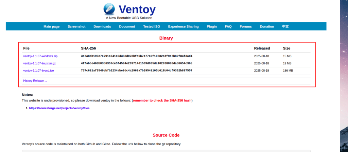This screenshot has width=348, height=152.
Task: Open the Main page menu item
Action: tap(51, 26)
